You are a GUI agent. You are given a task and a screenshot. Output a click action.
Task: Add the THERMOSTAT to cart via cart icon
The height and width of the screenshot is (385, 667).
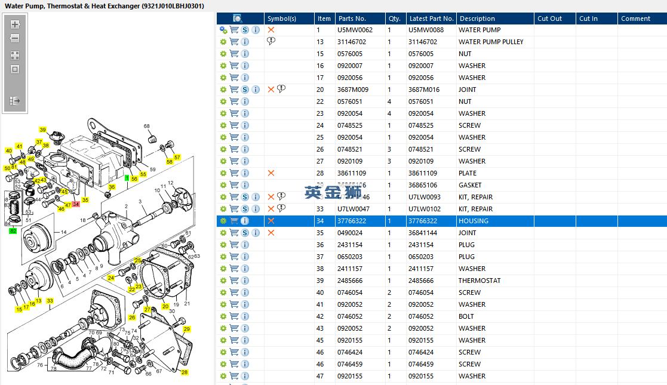coord(234,281)
